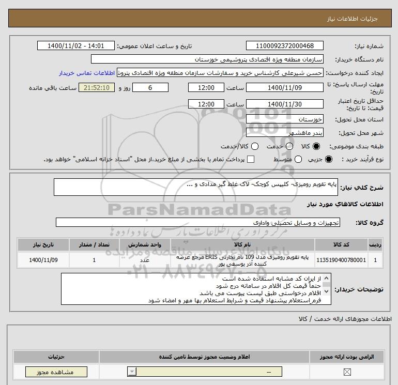
Task: Click the گروه کالا field
Action: click(198, 222)
